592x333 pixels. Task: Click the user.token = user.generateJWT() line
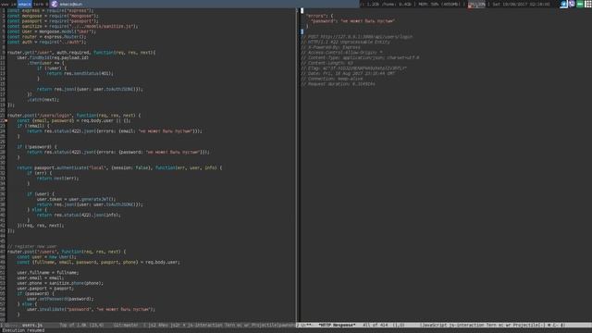tap(76, 200)
